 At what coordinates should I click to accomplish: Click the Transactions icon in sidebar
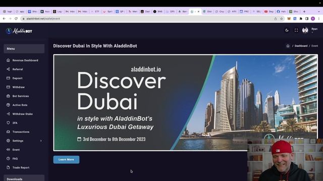[x=8, y=132]
